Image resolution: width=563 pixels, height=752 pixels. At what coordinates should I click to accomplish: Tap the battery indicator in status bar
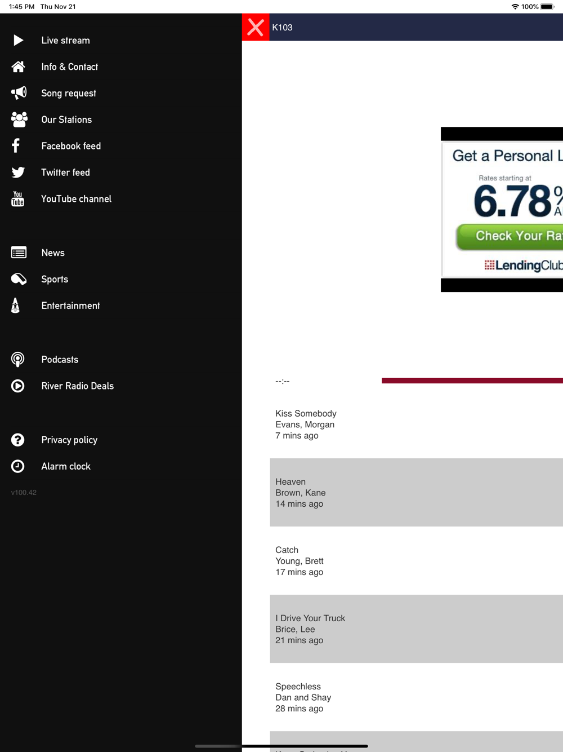click(547, 7)
